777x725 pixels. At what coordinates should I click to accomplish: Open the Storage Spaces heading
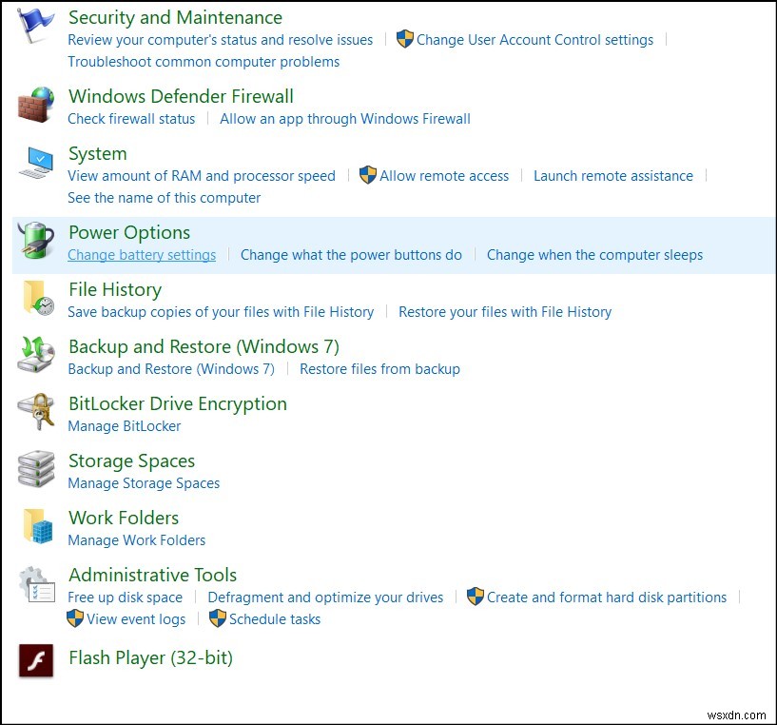(x=132, y=460)
